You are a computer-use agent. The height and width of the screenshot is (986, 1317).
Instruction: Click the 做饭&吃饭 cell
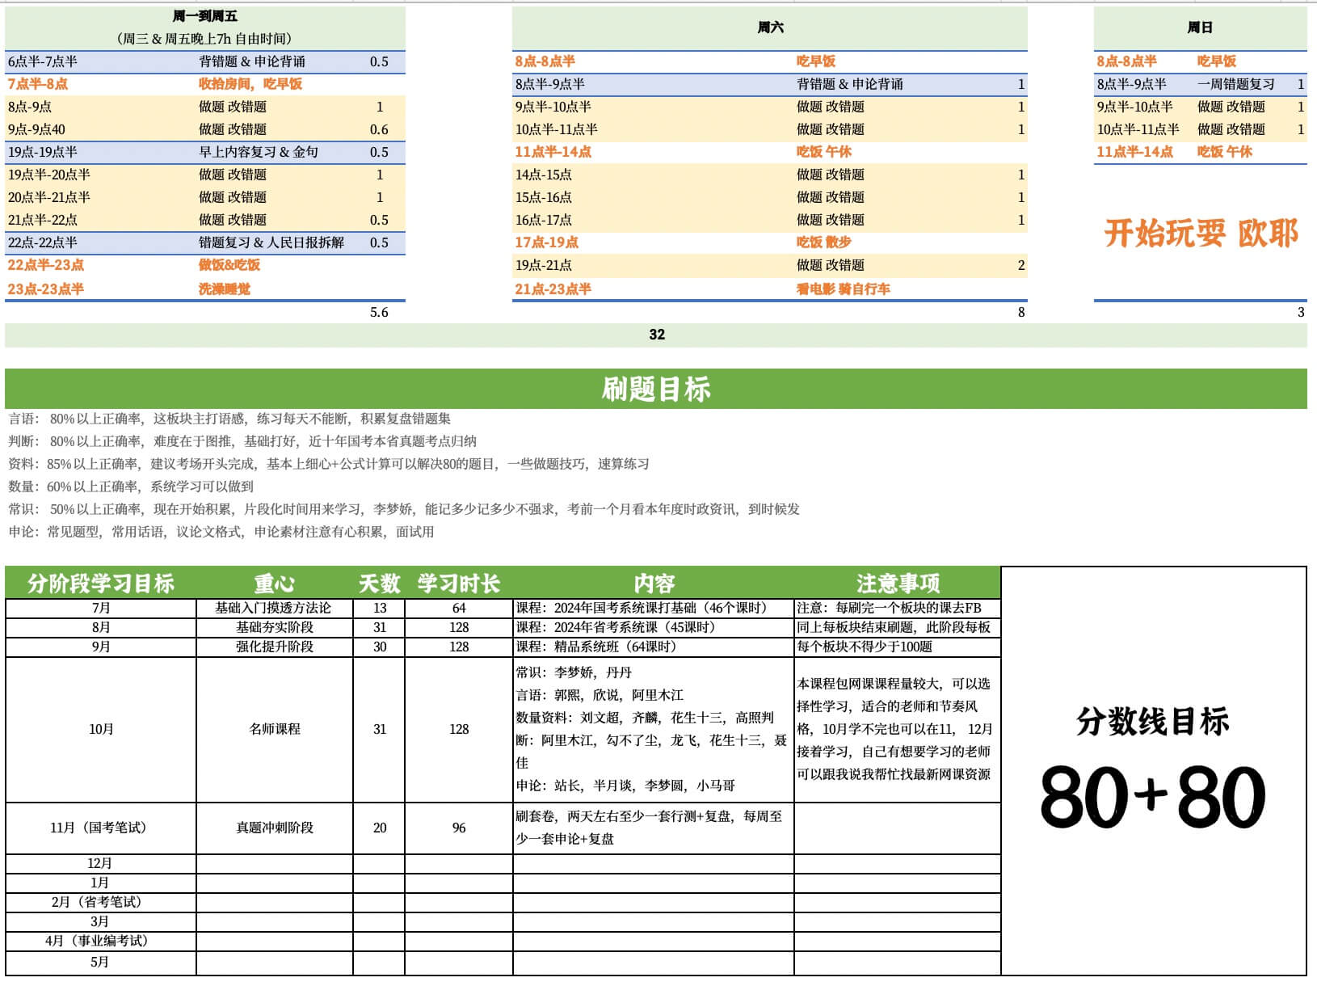coord(229,265)
